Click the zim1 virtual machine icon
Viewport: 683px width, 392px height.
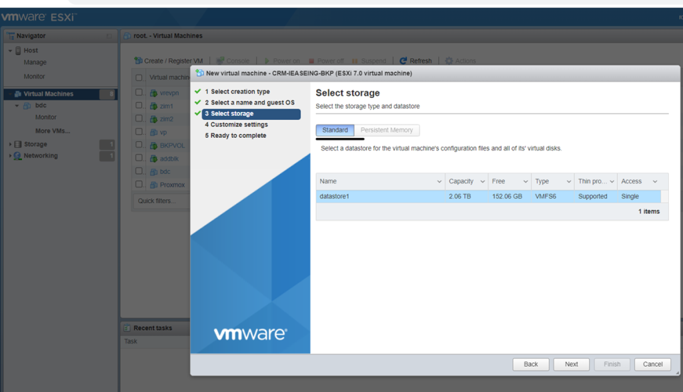click(153, 106)
